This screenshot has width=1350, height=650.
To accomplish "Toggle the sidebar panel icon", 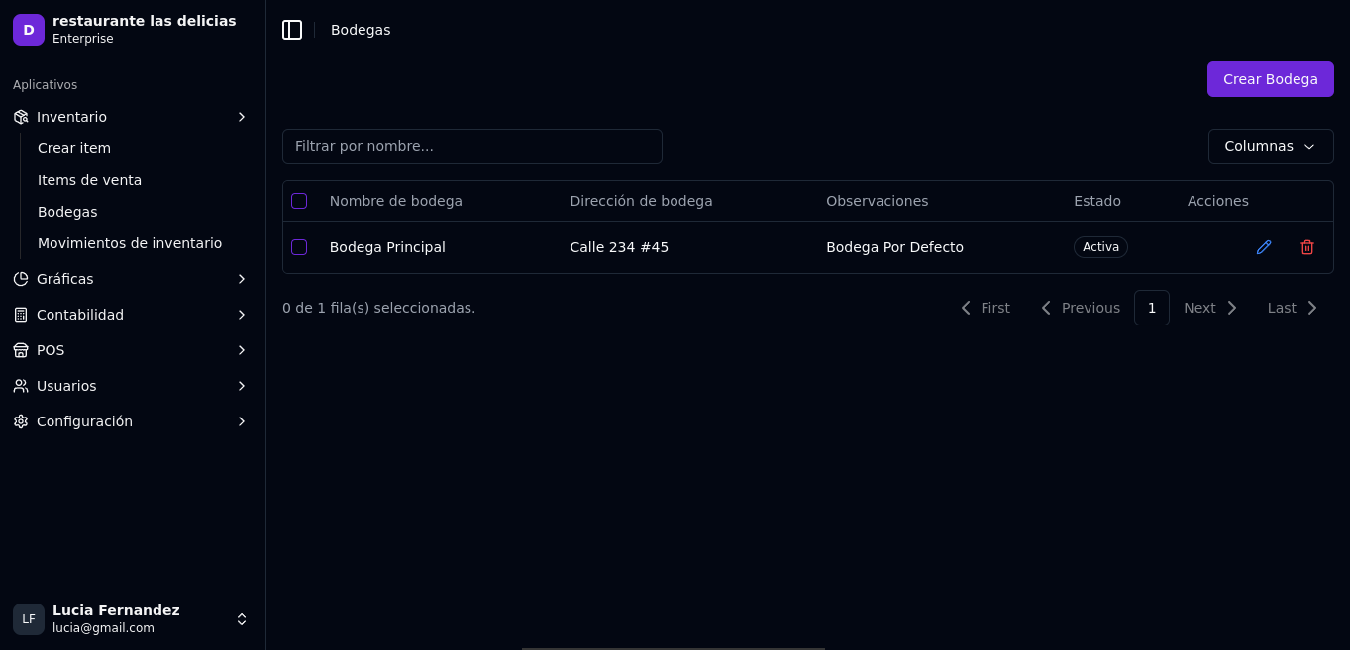I will 292,30.
